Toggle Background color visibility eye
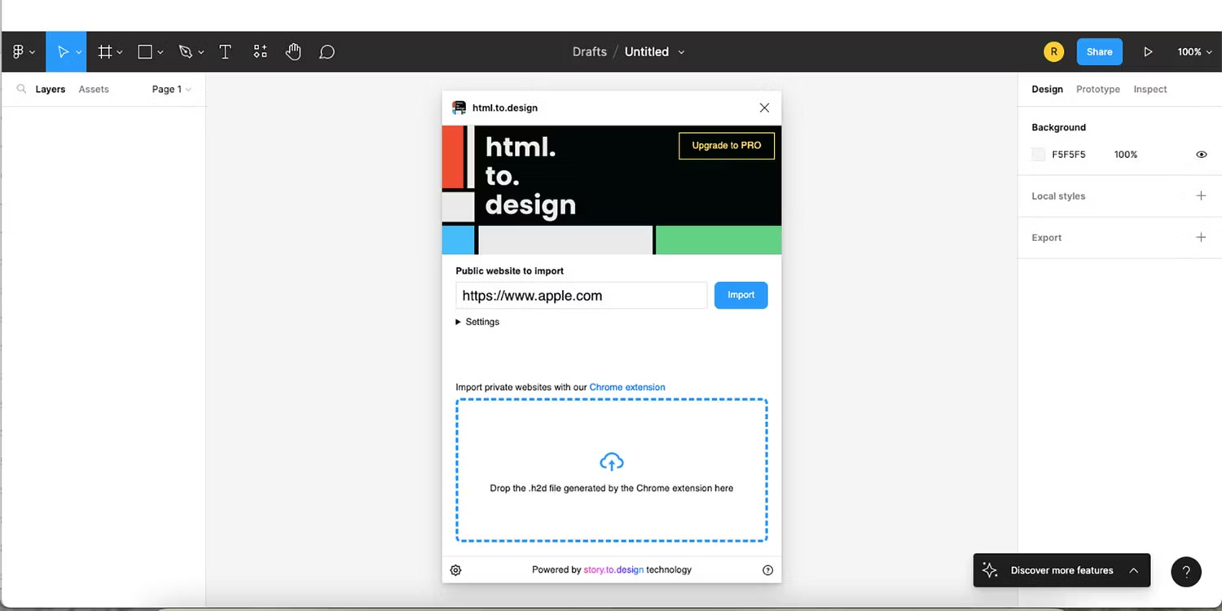The image size is (1222, 611). coord(1201,155)
